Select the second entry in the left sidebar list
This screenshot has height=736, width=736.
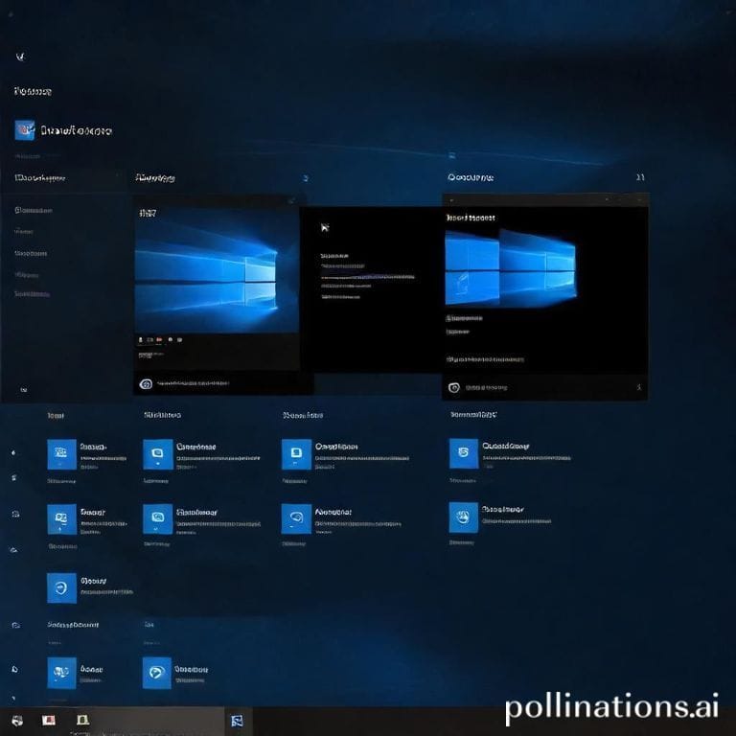pyautogui.click(x=23, y=231)
